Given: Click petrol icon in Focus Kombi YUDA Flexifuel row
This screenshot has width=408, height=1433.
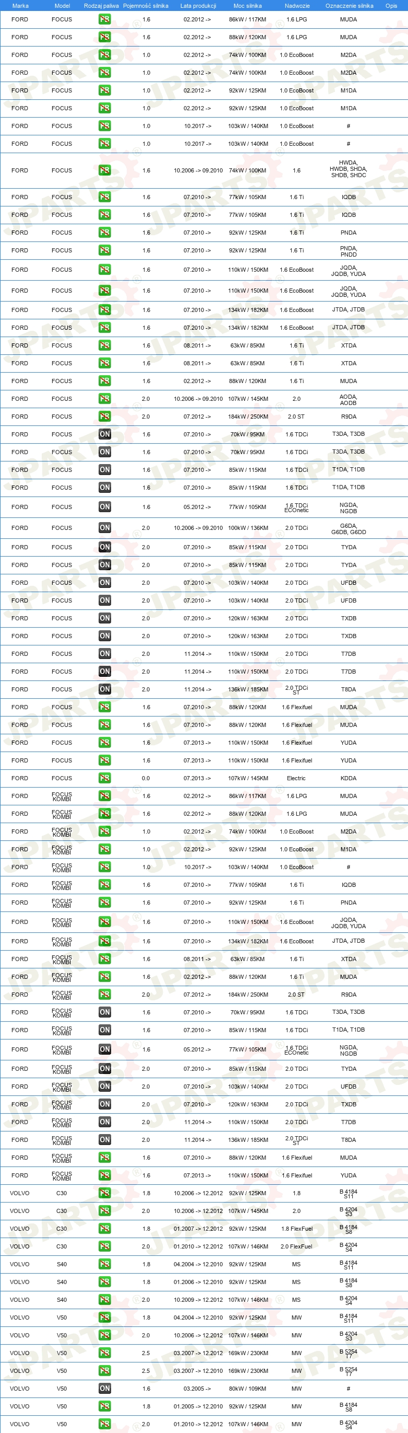Looking at the screenshot, I should click(x=104, y=1175).
